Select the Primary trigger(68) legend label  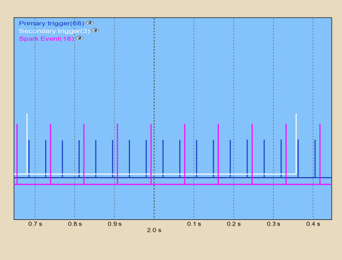pyautogui.click(x=51, y=23)
